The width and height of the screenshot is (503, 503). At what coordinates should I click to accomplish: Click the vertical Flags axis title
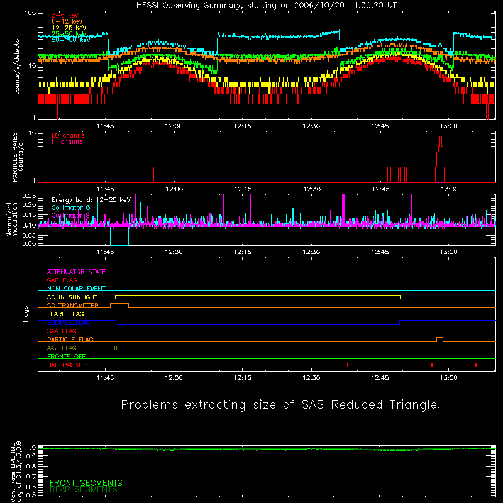coord(26,314)
